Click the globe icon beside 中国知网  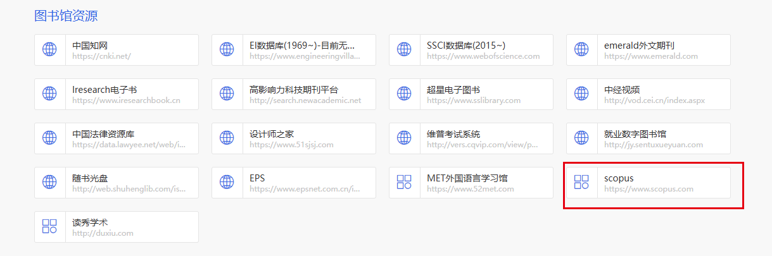(49, 50)
